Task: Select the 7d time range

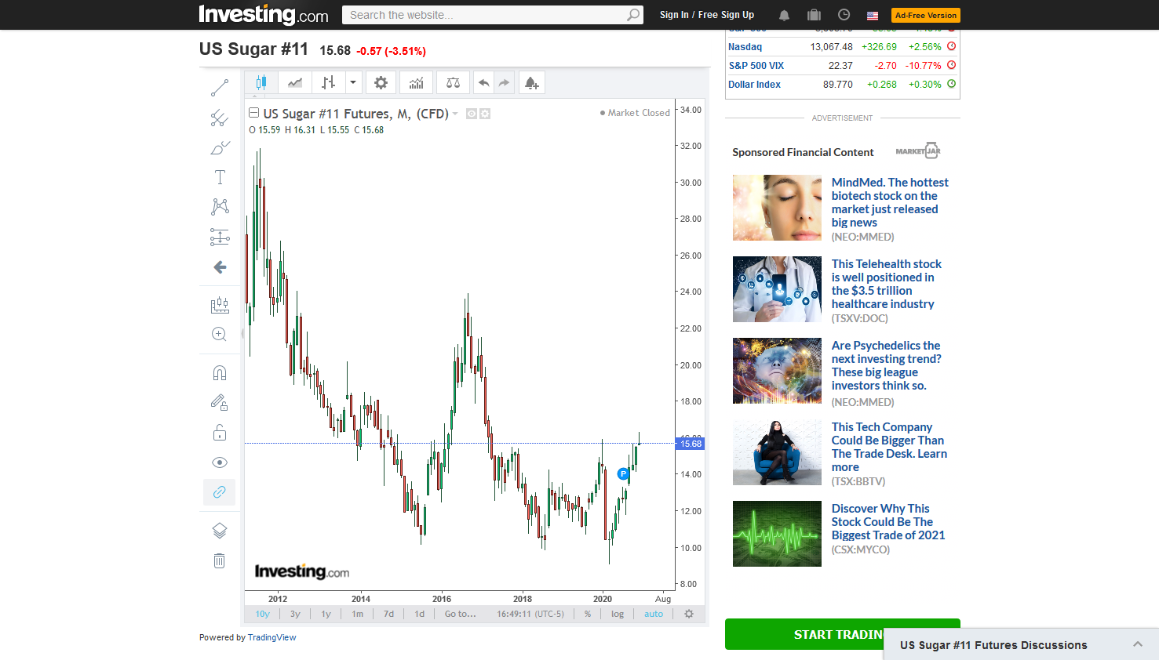Action: click(x=388, y=614)
